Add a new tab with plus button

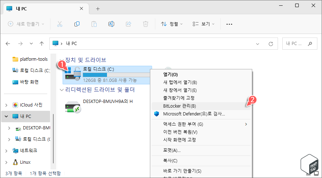[x=98, y=9]
